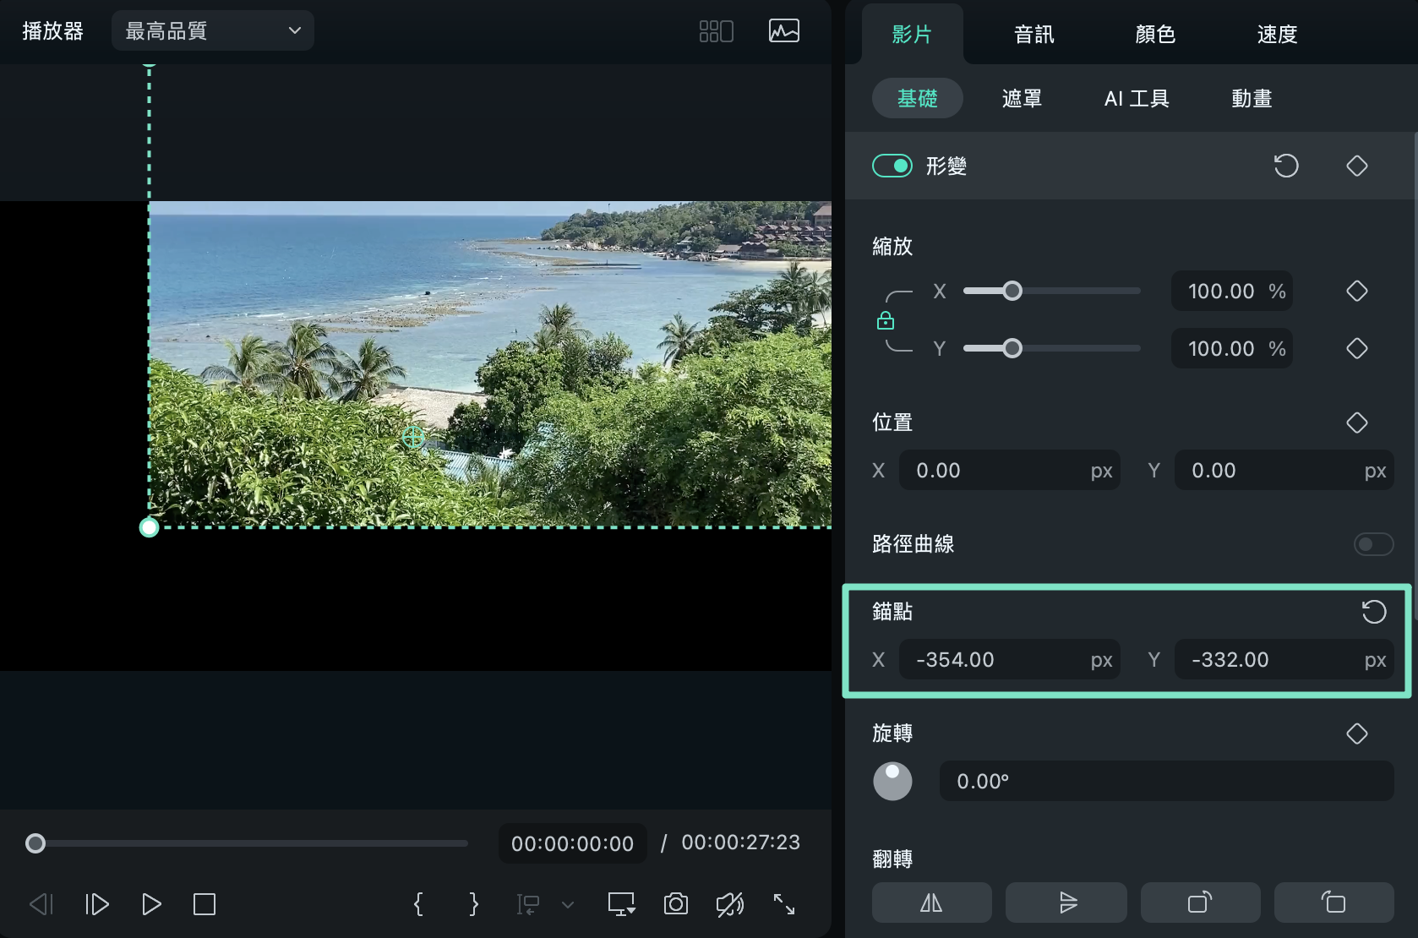1418x938 pixels.
Task: Switch to the 遮罩 sub-tab
Action: pos(1021,99)
